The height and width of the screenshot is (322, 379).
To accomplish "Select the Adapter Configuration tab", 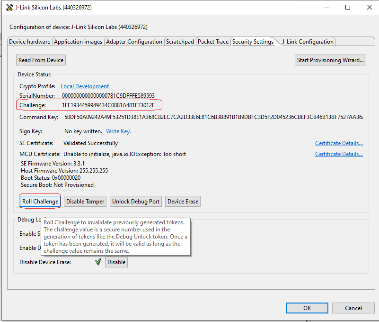I will (134, 42).
